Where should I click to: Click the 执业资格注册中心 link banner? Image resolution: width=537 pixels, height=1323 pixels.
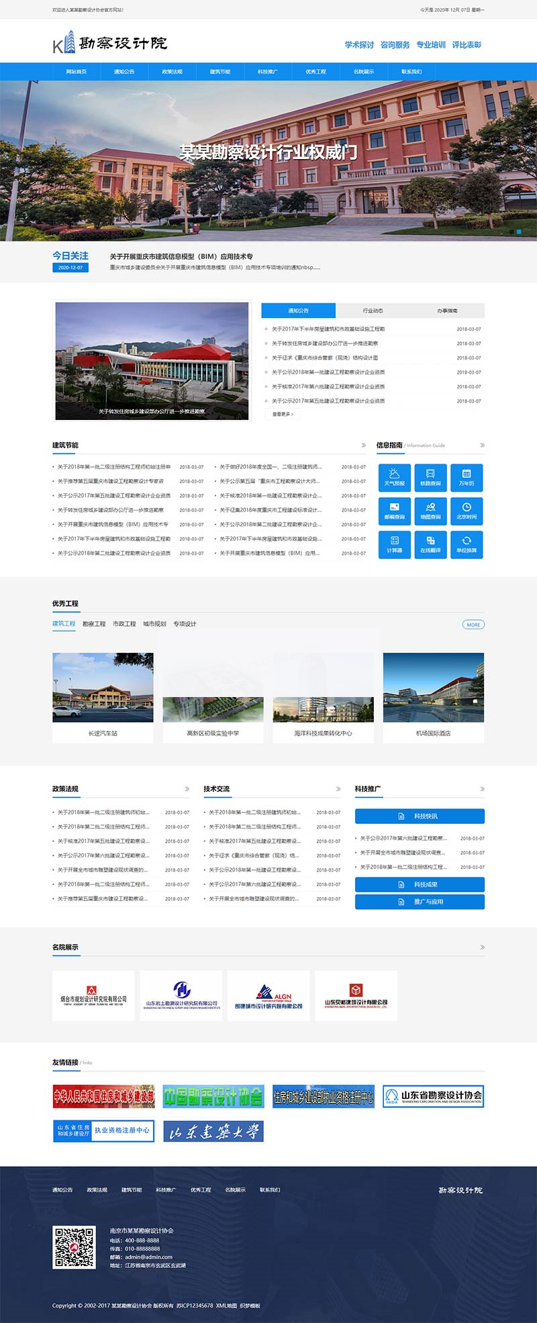pos(103,1131)
